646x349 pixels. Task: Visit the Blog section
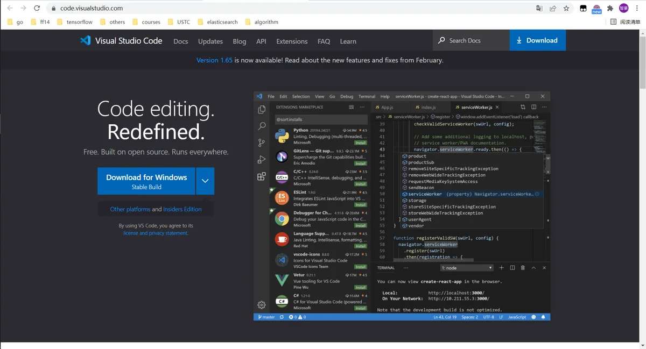point(240,41)
